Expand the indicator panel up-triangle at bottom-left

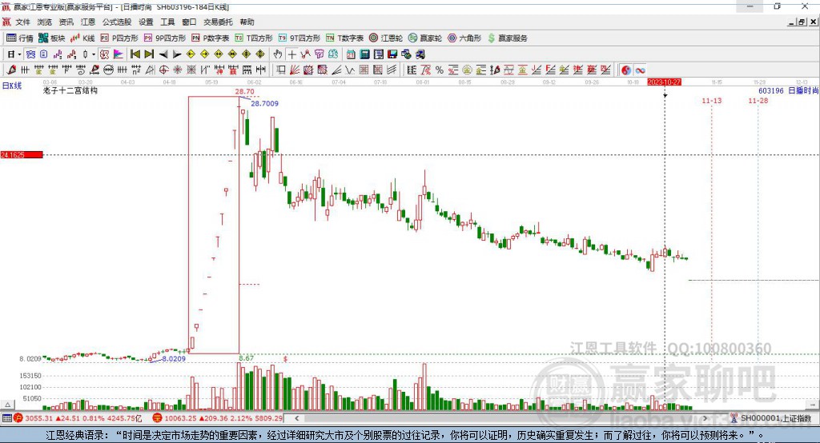tap(7, 405)
